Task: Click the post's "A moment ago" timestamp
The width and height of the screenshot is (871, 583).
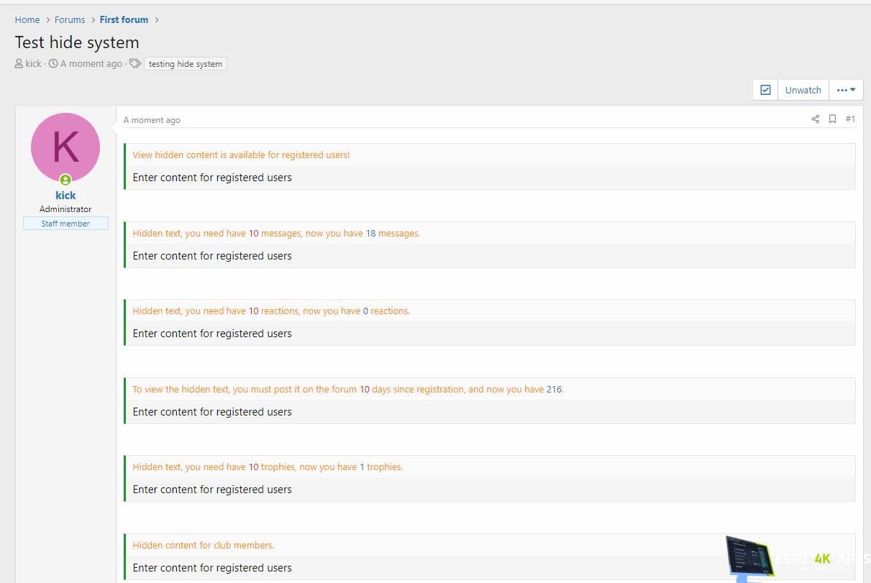Action: pos(152,120)
